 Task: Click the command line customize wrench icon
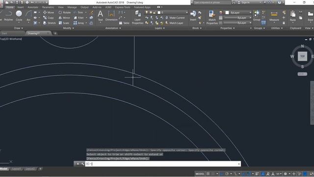point(82,164)
